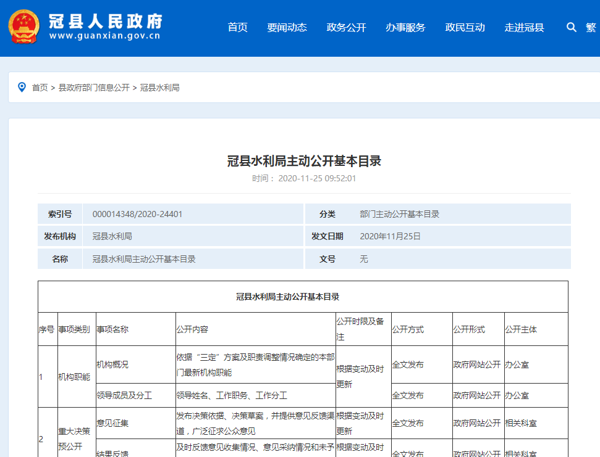This screenshot has height=457, width=600.
Task: Switch to traditional Chinese with 繁
Action: (x=591, y=27)
